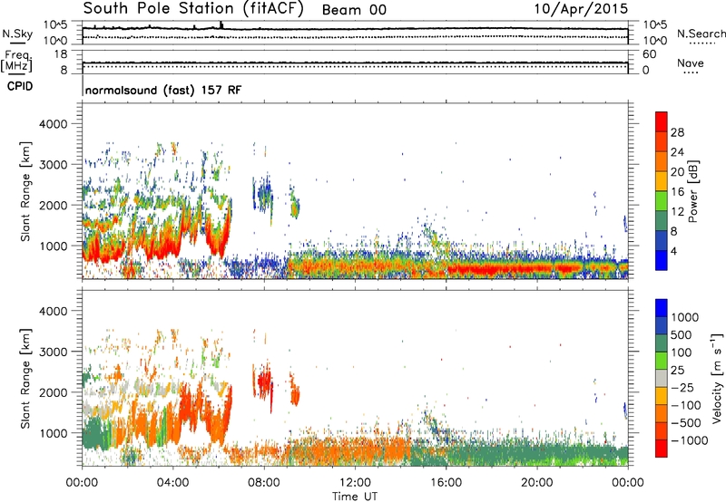Click the '100' tick on the velocity colorbar
The width and height of the screenshot is (726, 502).
[682, 352]
